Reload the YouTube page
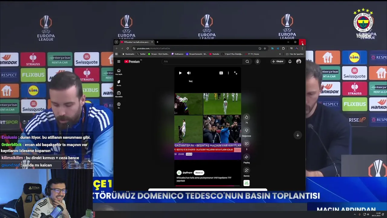The width and height of the screenshot is (387, 218). click(128, 48)
